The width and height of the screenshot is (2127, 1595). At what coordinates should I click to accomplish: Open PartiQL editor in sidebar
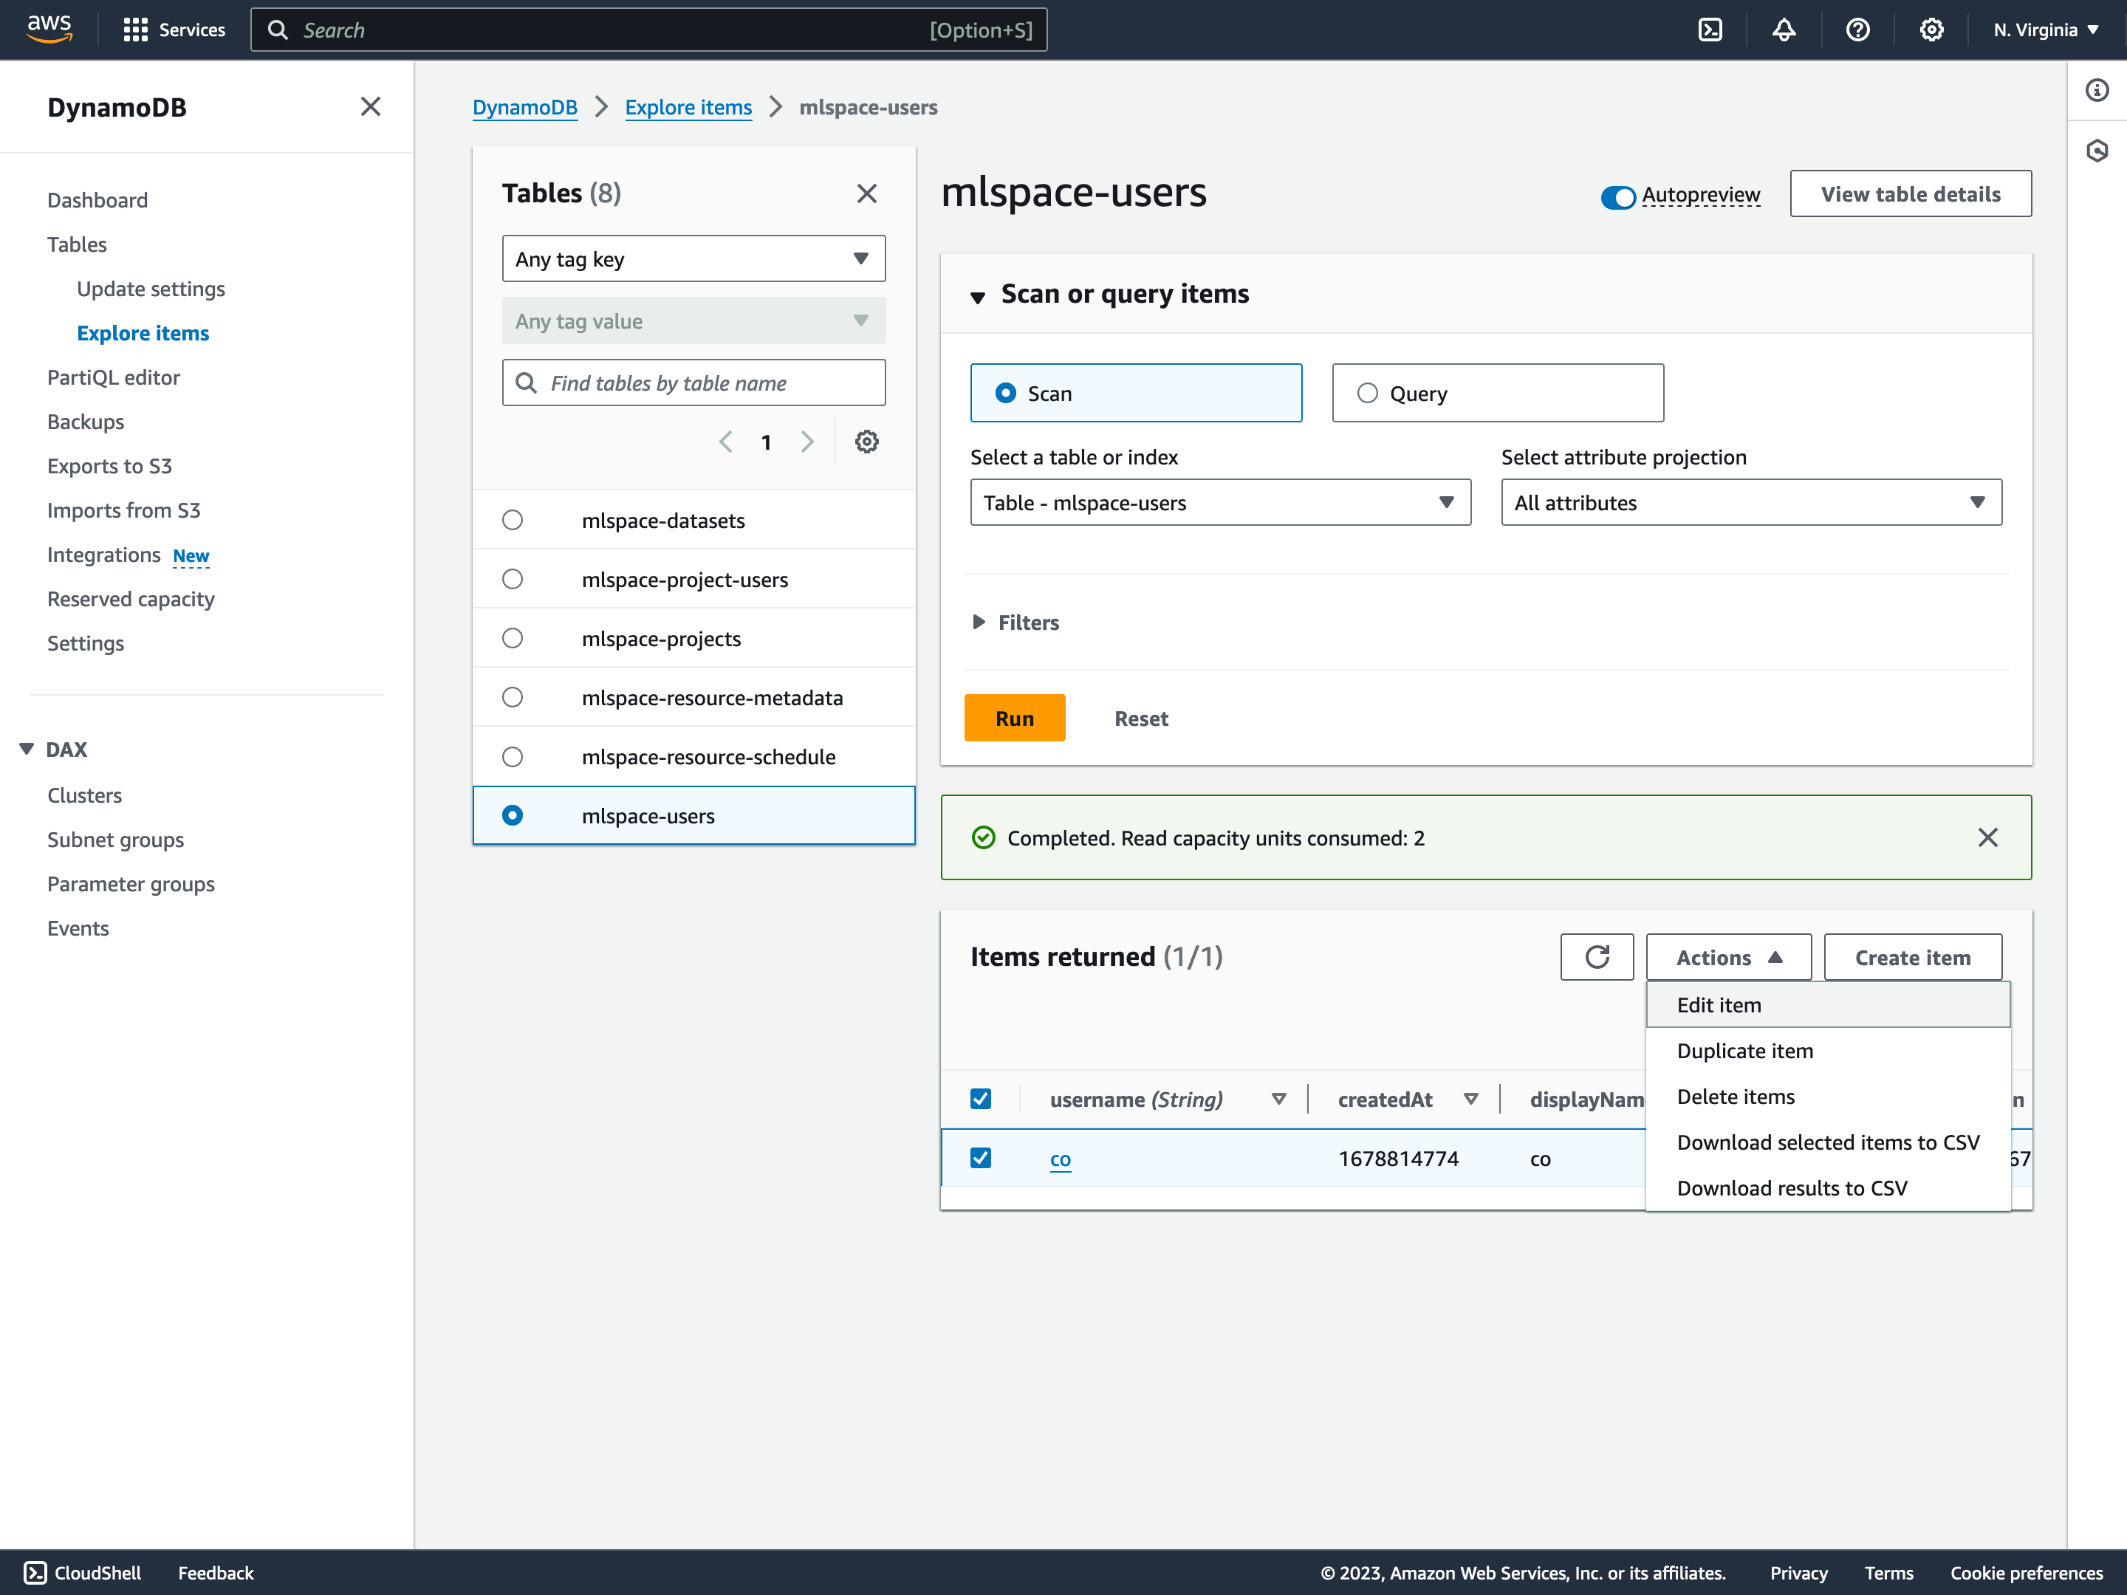(x=114, y=377)
